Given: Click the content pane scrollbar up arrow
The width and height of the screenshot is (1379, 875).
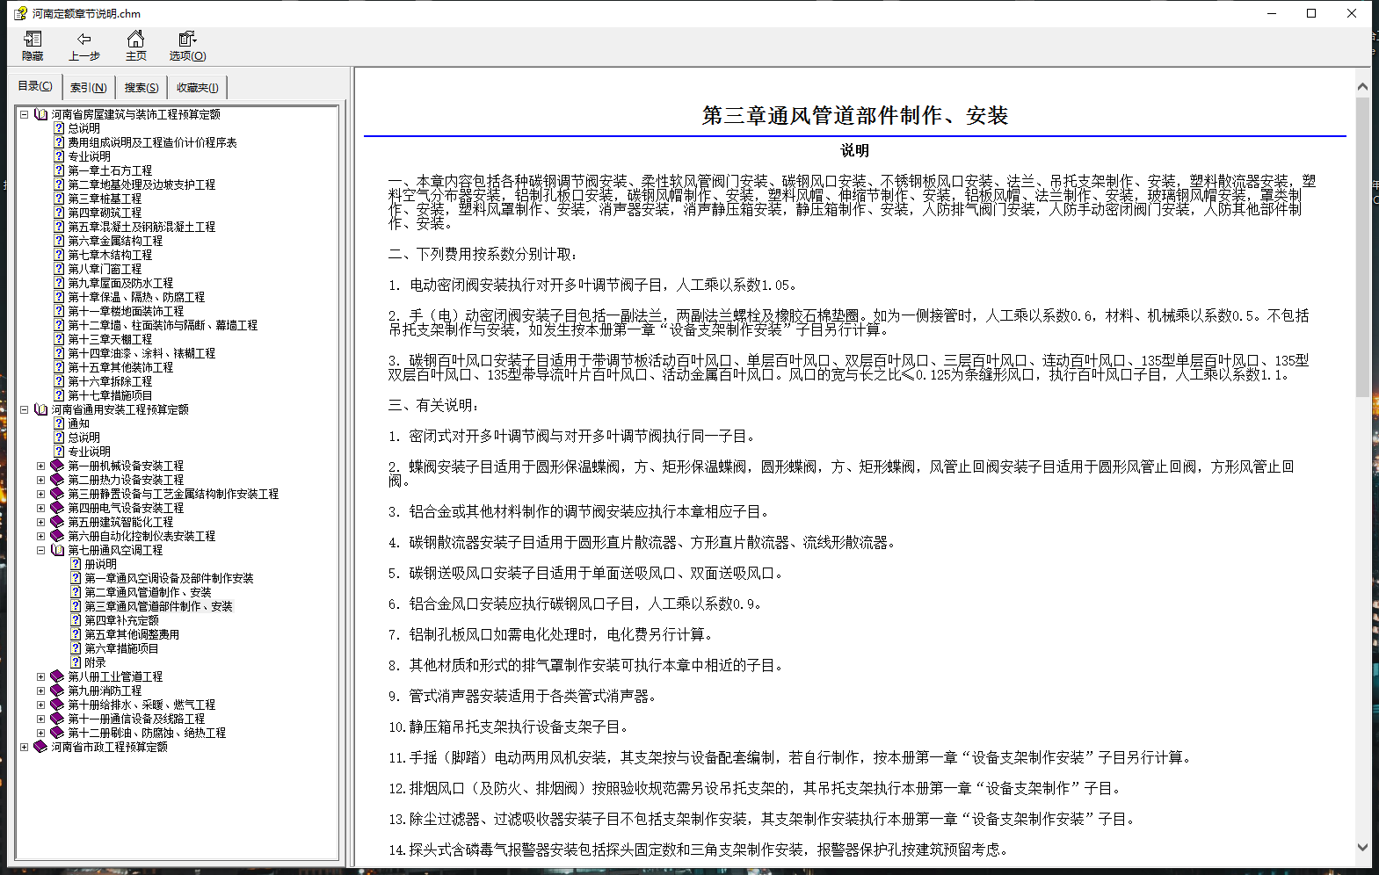Looking at the screenshot, I should (x=1362, y=86).
